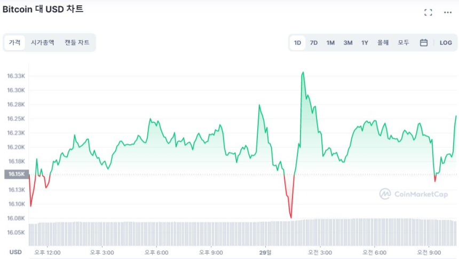Image resolution: width=459 pixels, height=259 pixels.
Task: Switch to the 시가총액 tab
Action: [x=43, y=43]
